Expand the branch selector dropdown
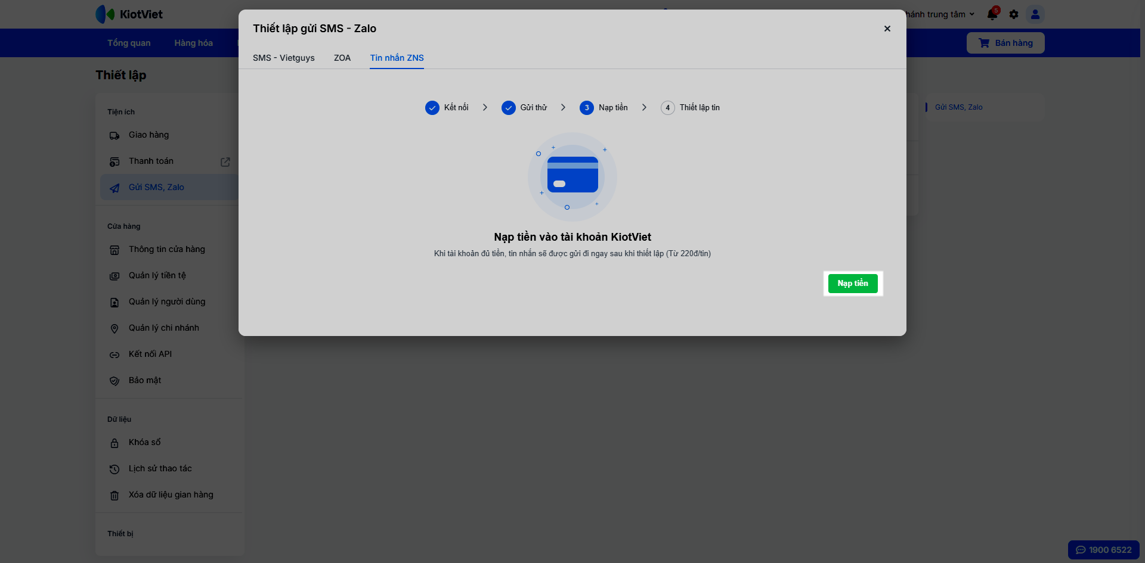This screenshot has height=563, width=1145. (940, 14)
